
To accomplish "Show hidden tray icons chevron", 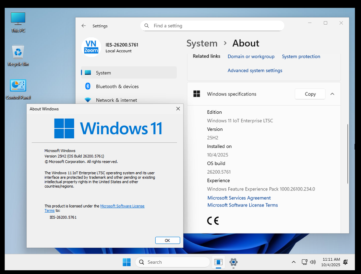I will pos(293,262).
